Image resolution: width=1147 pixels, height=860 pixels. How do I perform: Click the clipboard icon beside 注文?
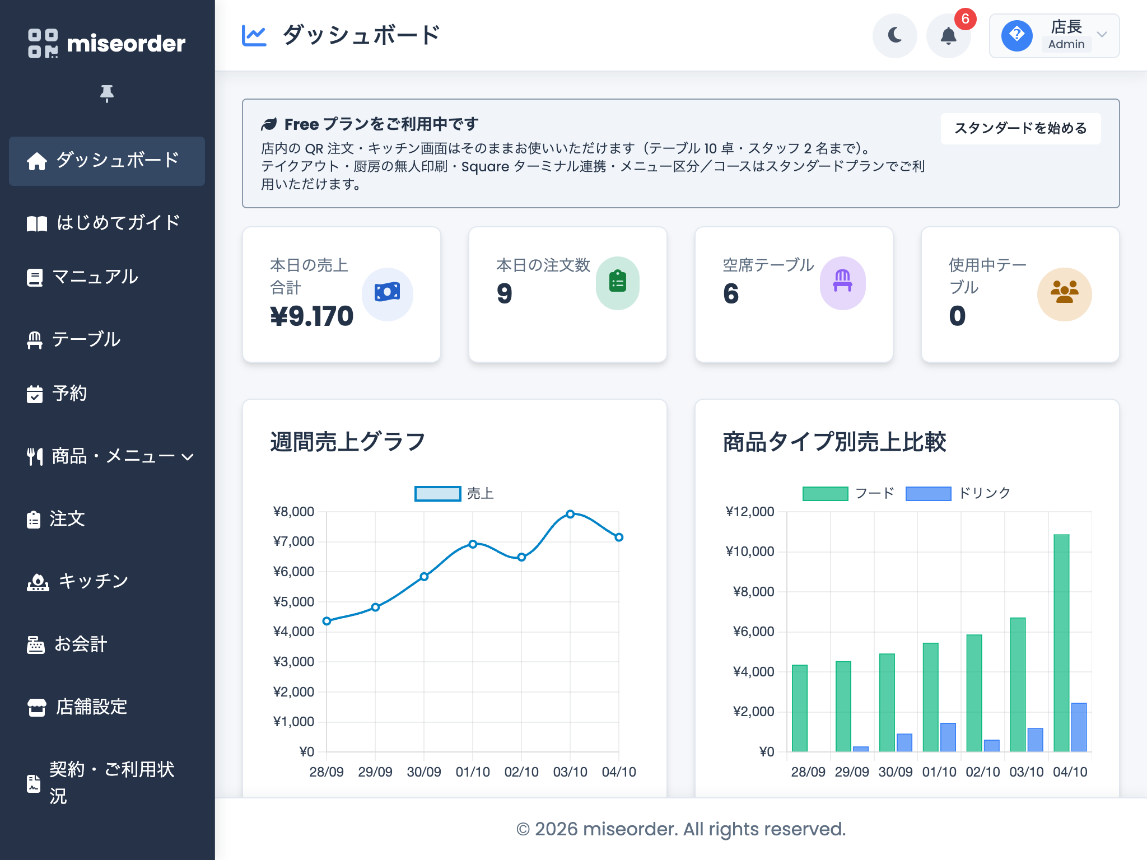point(34,520)
